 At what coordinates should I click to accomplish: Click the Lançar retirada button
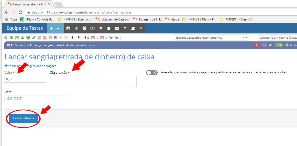[x=24, y=118]
